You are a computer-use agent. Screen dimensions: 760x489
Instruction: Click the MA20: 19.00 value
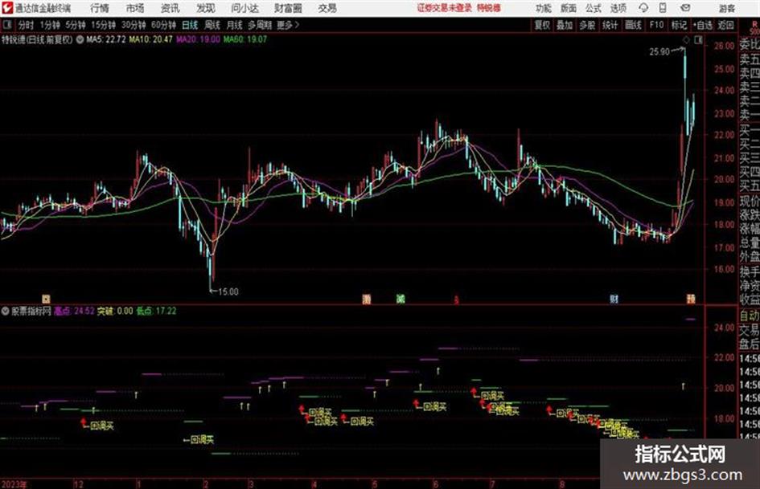(198, 39)
